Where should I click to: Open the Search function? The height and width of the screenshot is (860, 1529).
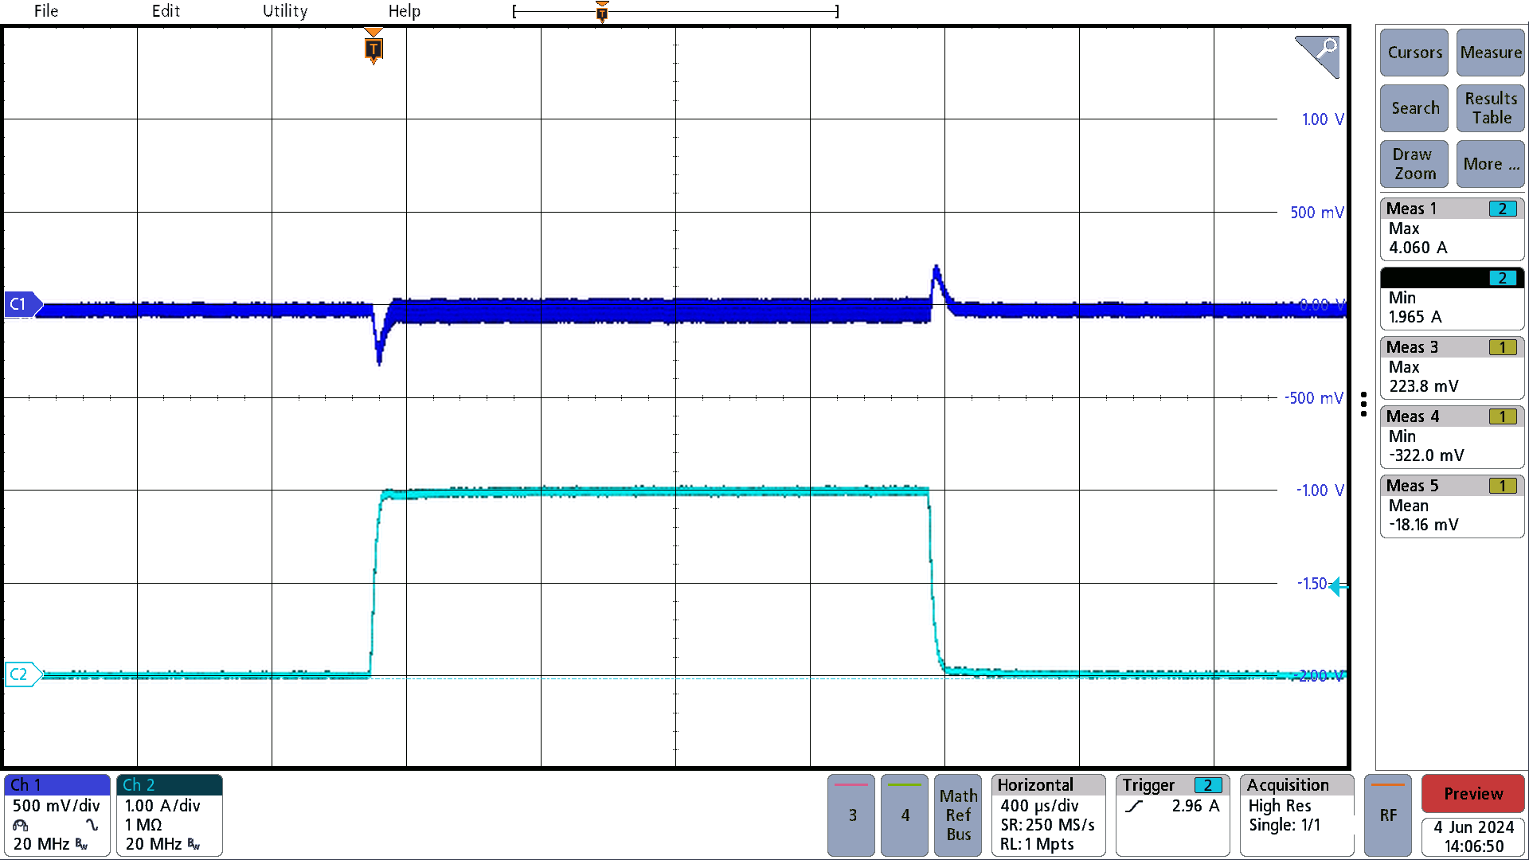tap(1414, 108)
